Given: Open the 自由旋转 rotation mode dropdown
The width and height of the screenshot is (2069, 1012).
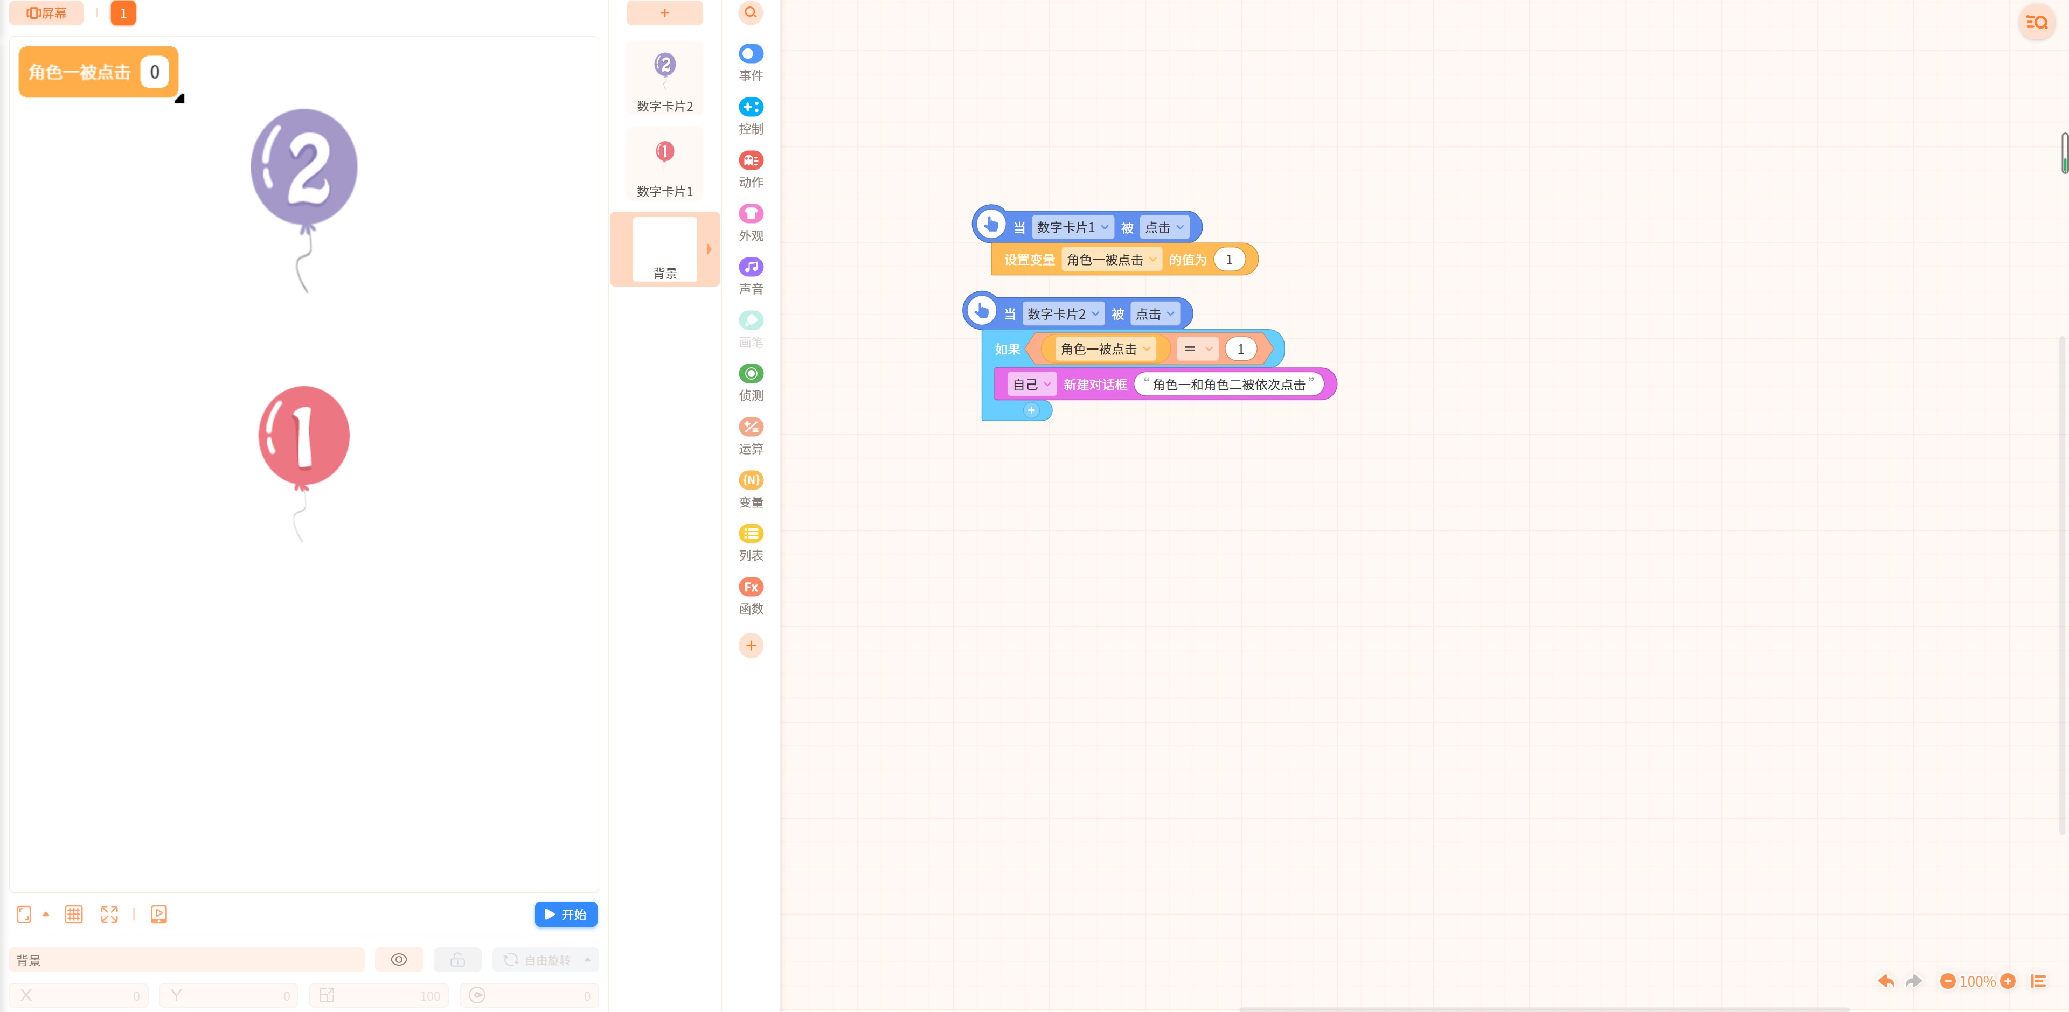Looking at the screenshot, I should (546, 960).
